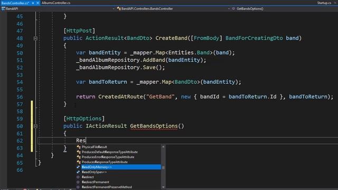Image resolution: width=338 pixels, height=190 pixels.
Task: Click ActionResult<BandDto> on line 48
Action: (119, 38)
